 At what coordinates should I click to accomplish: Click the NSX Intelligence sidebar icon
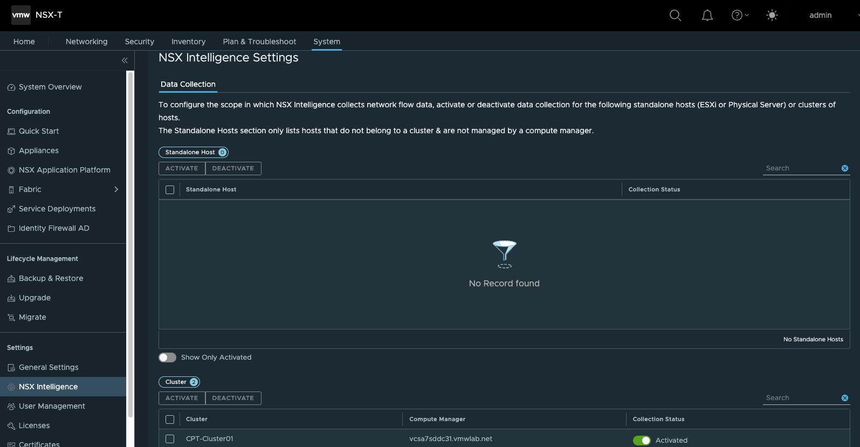click(11, 387)
